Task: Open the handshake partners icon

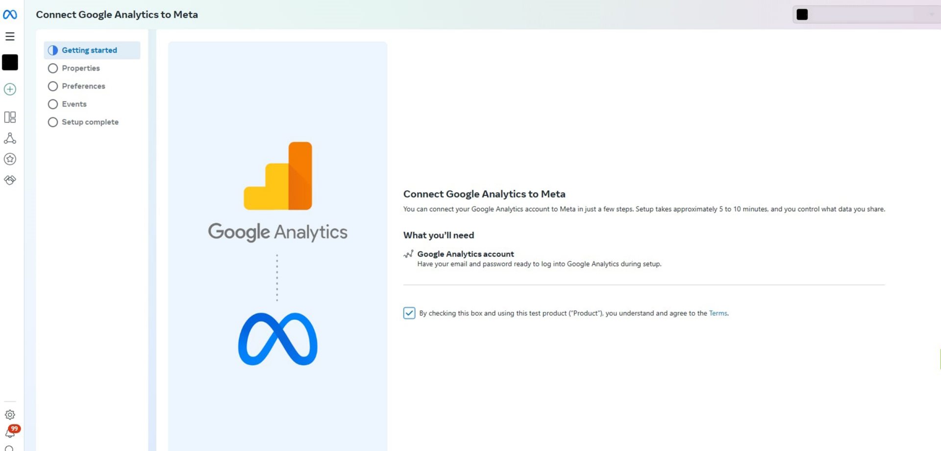Action: click(10, 180)
